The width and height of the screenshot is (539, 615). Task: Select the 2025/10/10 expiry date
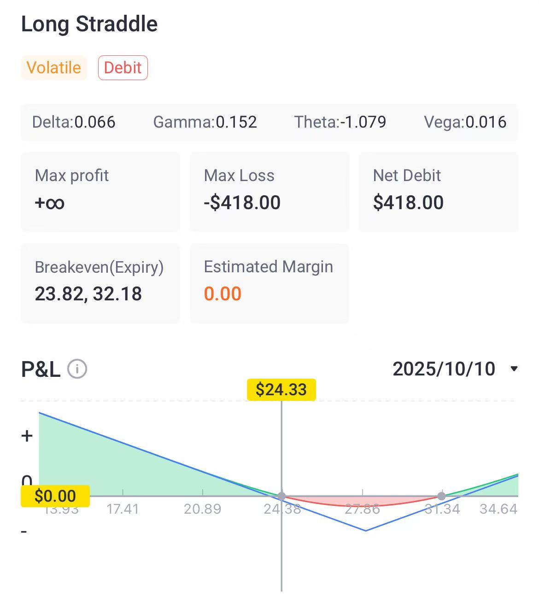(444, 369)
